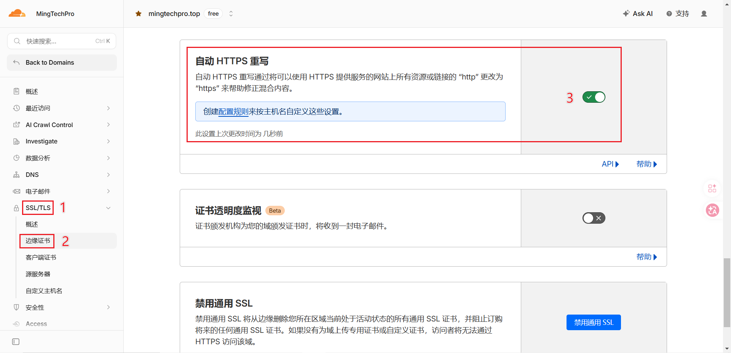731x353 pixels.
Task: Click the 支持 help circle icon
Action: (x=669, y=14)
